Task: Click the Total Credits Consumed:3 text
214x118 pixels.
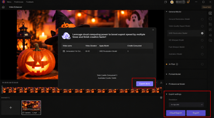Action: pos(107,75)
